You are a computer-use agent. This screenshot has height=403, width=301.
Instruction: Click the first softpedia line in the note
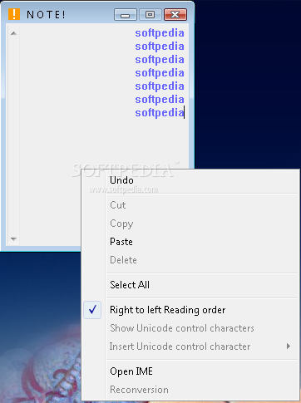point(160,33)
